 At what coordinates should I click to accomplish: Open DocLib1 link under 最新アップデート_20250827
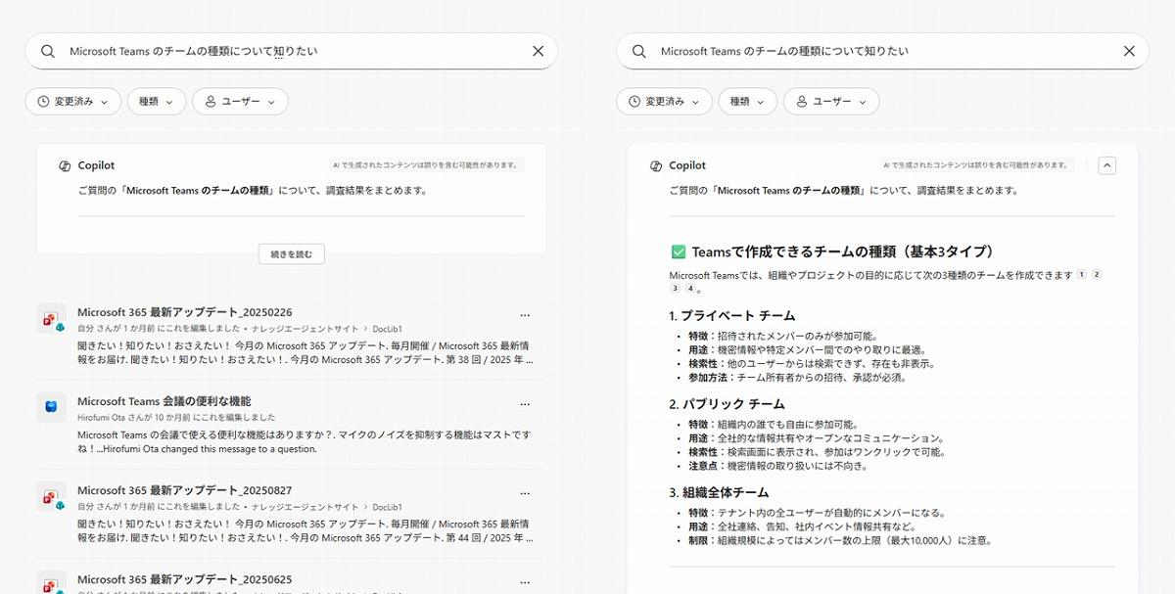coord(387,507)
